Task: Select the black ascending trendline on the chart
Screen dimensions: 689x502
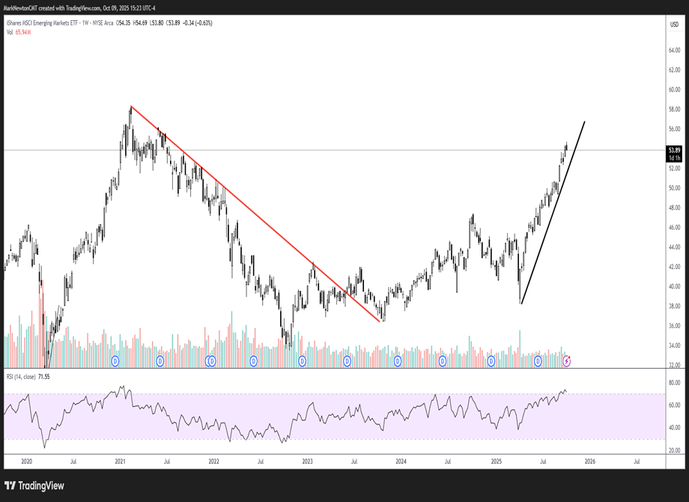Action: (x=554, y=210)
